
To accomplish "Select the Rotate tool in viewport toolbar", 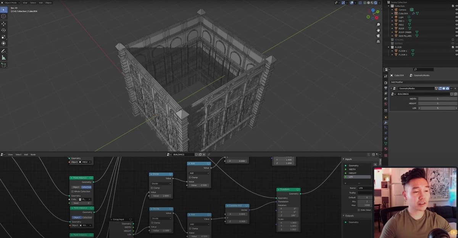I will 3,30.
